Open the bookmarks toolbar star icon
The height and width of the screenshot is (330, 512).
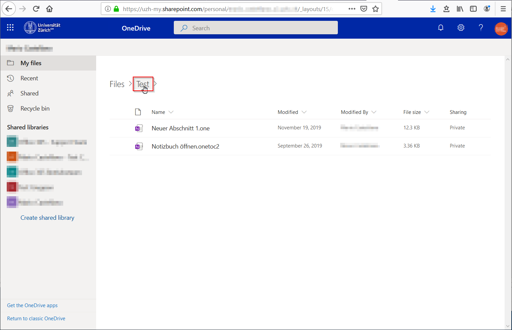click(446, 9)
